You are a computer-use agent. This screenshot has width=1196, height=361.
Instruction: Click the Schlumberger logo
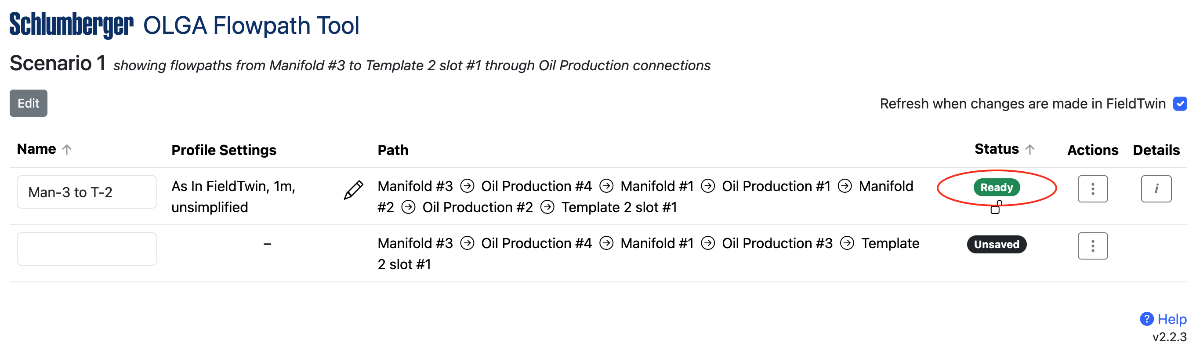(72, 25)
